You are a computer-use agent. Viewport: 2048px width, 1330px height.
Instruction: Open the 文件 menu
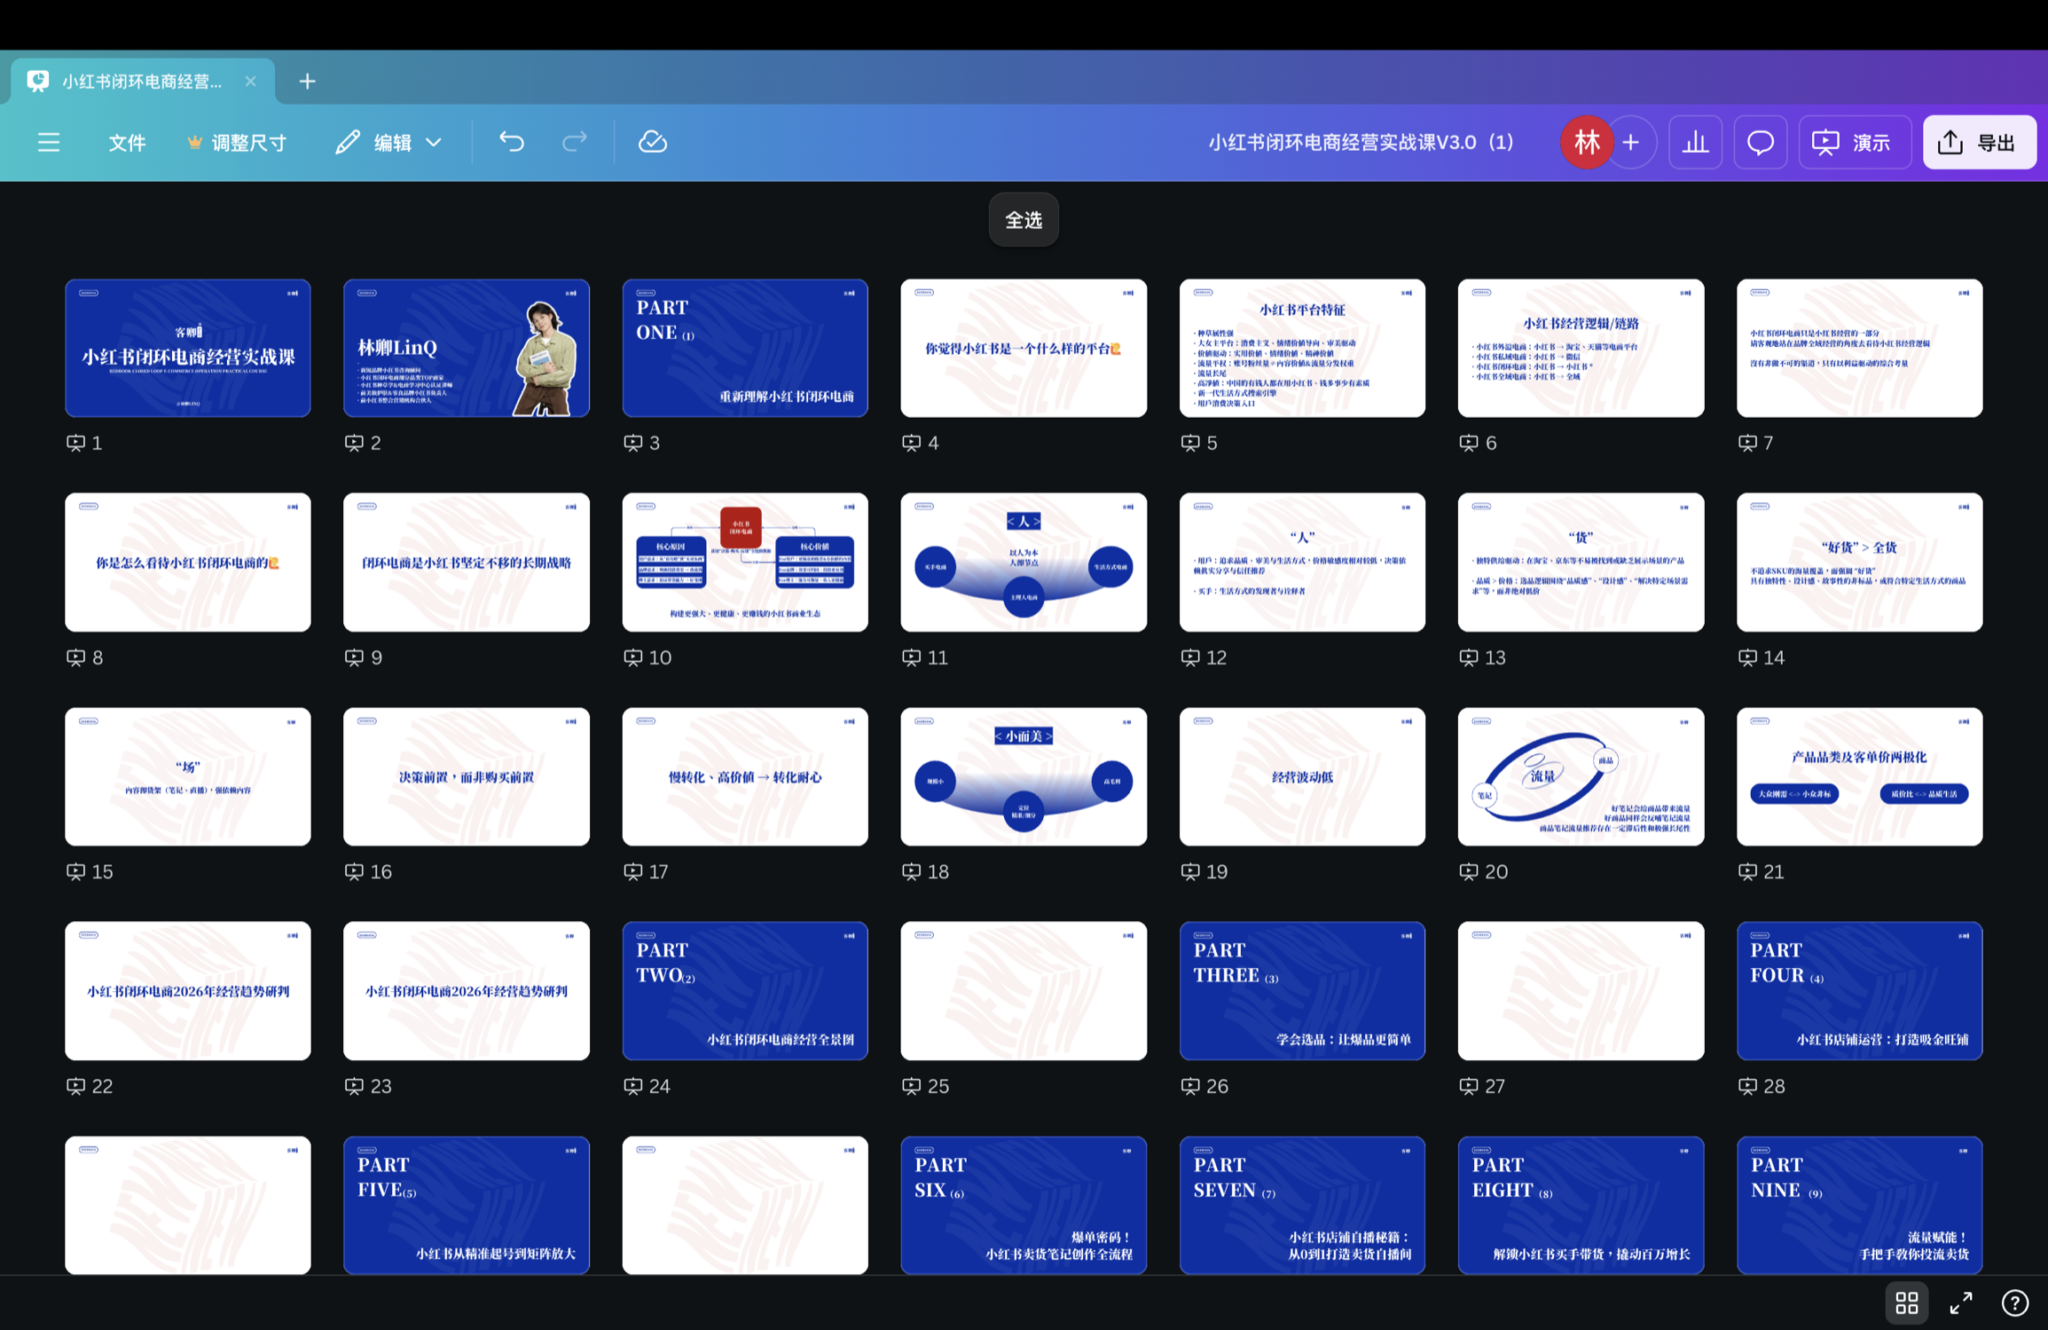pyautogui.click(x=127, y=142)
